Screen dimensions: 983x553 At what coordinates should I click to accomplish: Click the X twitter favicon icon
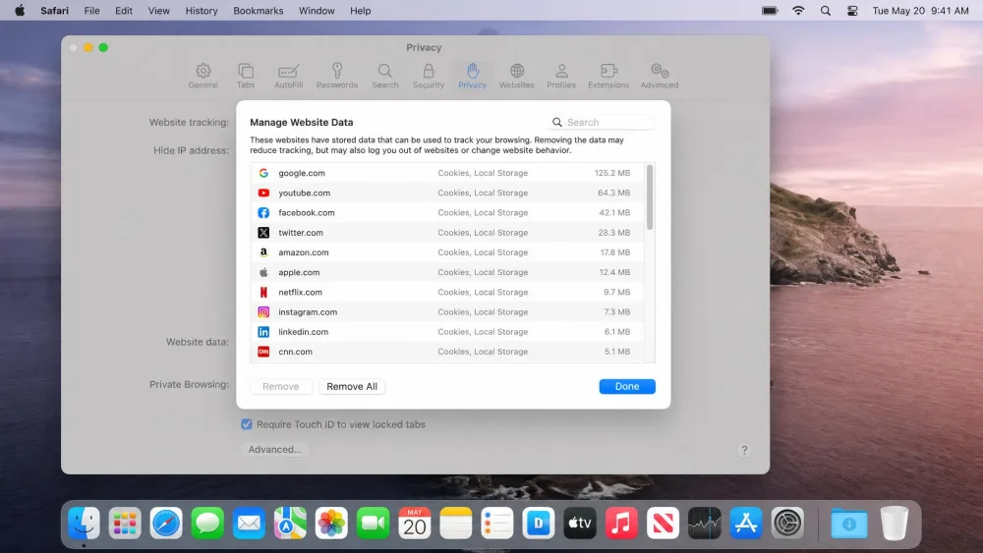(x=263, y=233)
